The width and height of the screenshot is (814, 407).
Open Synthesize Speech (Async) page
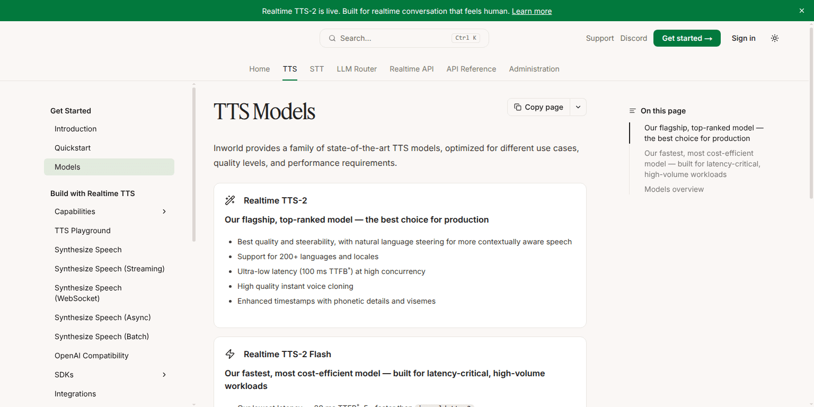coord(109,317)
